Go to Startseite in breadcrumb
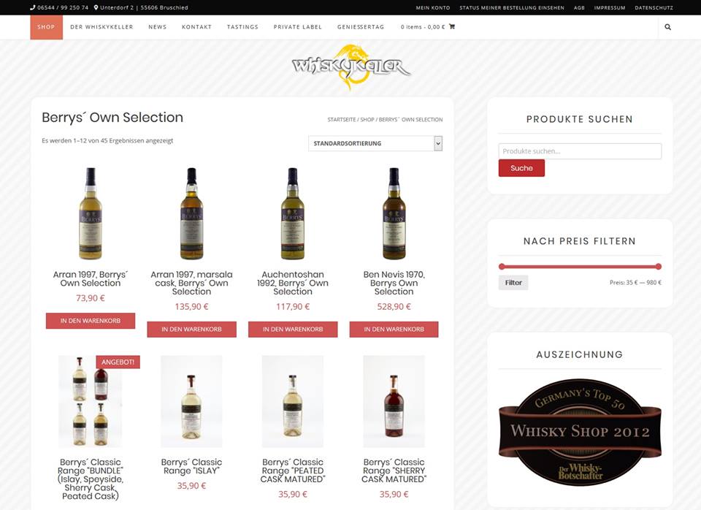701x510 pixels. pos(342,119)
